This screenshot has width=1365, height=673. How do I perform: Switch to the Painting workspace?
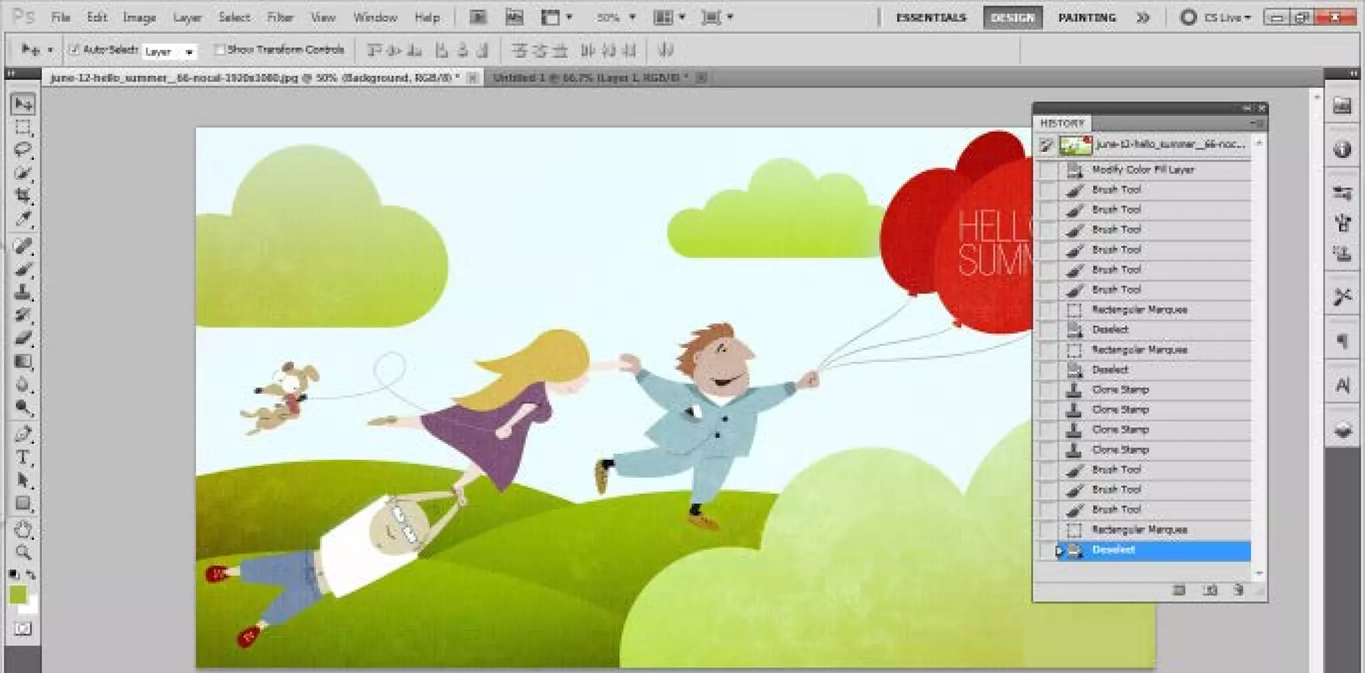pos(1086,17)
